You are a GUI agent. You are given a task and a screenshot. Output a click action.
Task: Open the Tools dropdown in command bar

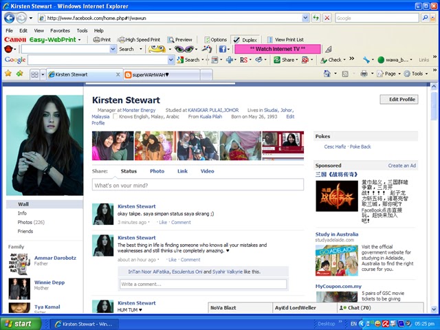[416, 74]
